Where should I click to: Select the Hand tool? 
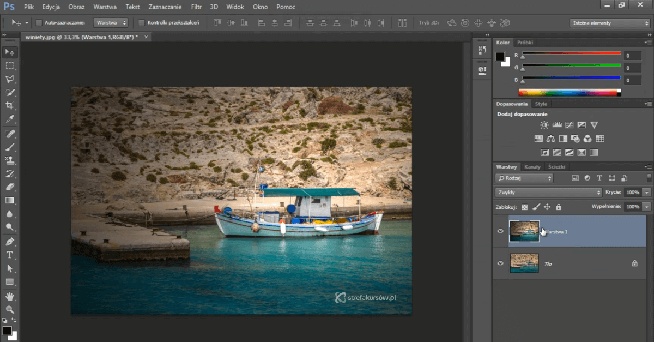[9, 296]
